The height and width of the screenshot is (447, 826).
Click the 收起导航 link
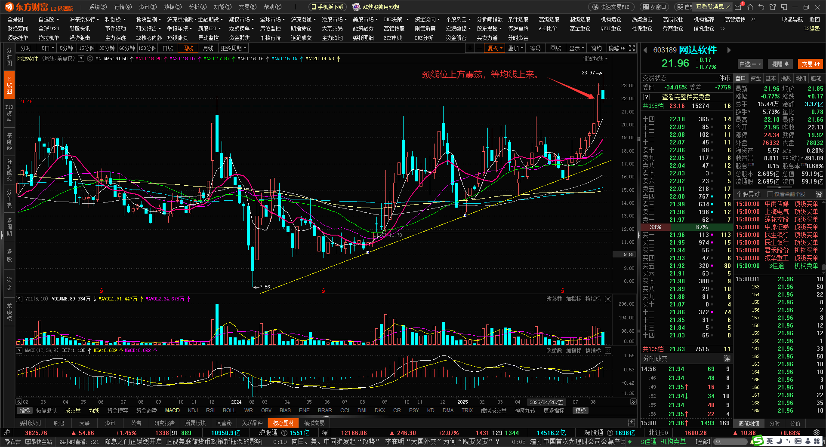click(x=792, y=19)
